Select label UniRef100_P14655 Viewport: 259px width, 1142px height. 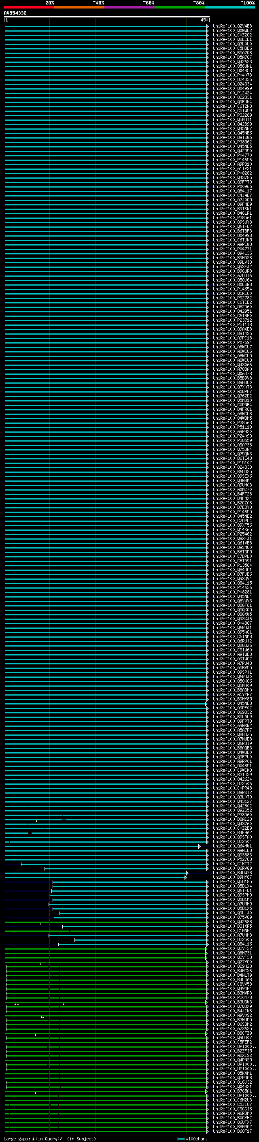click(232, 512)
